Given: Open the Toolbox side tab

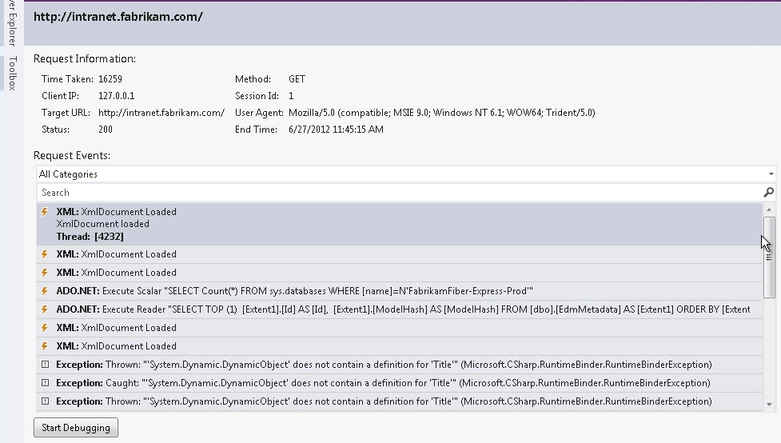Looking at the screenshot, I should coord(13,73).
